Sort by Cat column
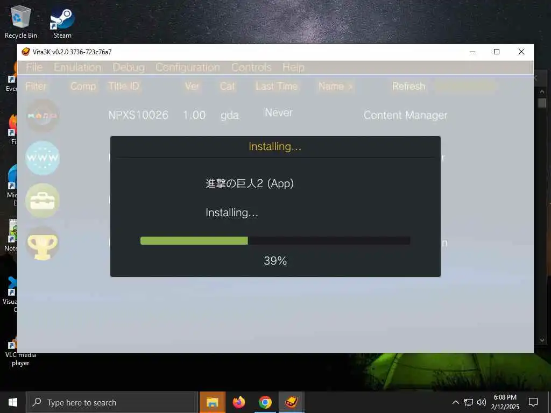The image size is (551, 413). [228, 87]
